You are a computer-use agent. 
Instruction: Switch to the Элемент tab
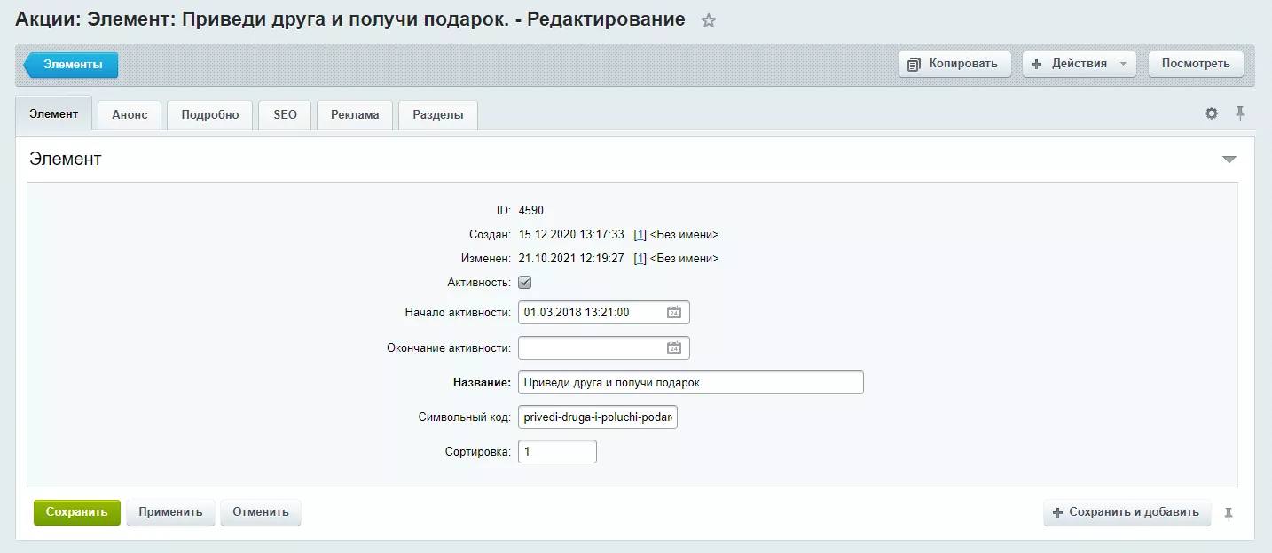[54, 114]
